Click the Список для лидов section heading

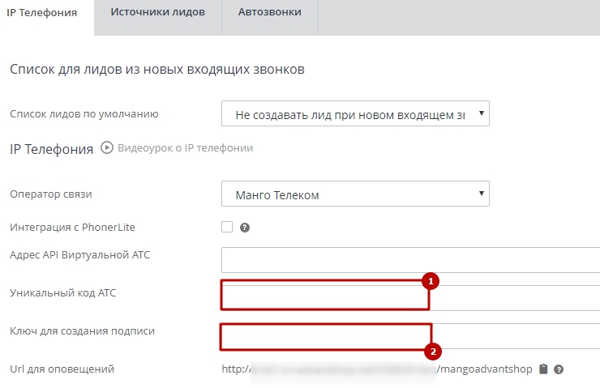tap(156, 70)
